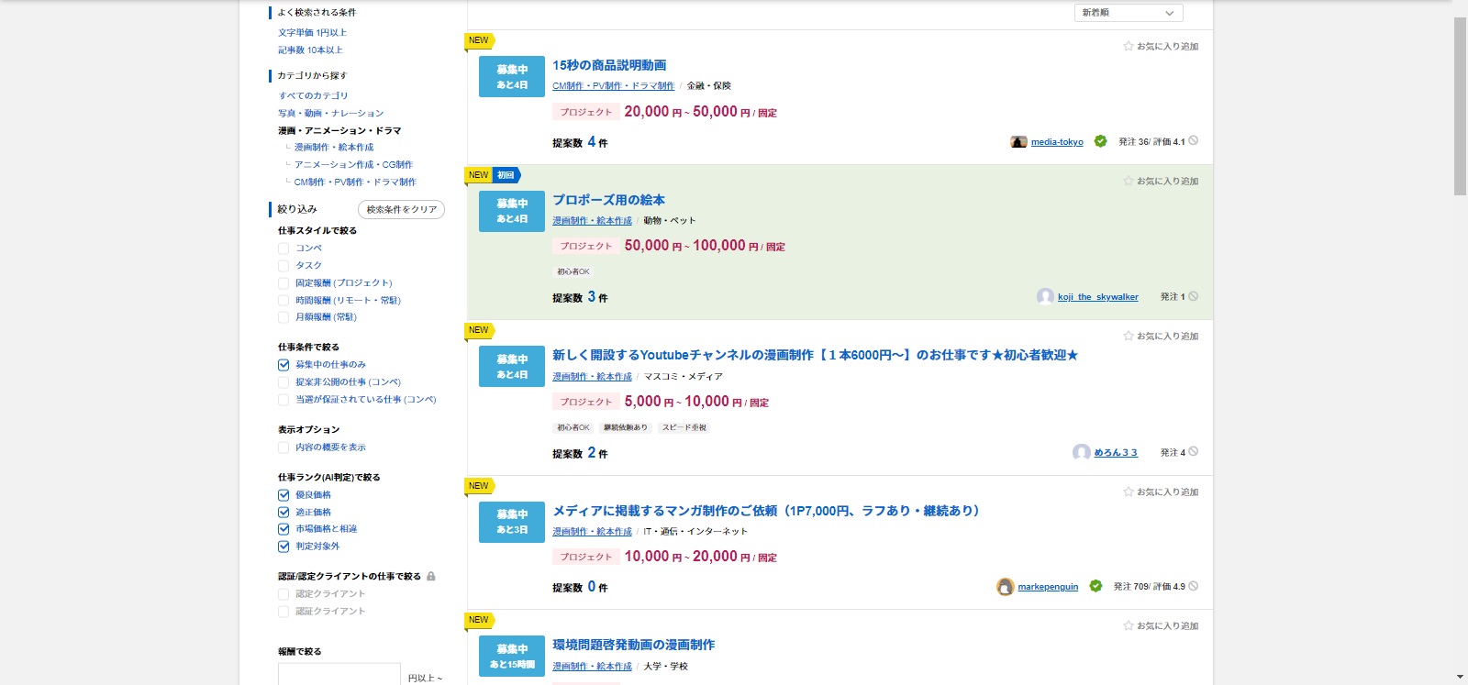Viewport: 1468px width, 685px height.
Task: Enable 内容の概要を表示 option
Action: (x=284, y=447)
